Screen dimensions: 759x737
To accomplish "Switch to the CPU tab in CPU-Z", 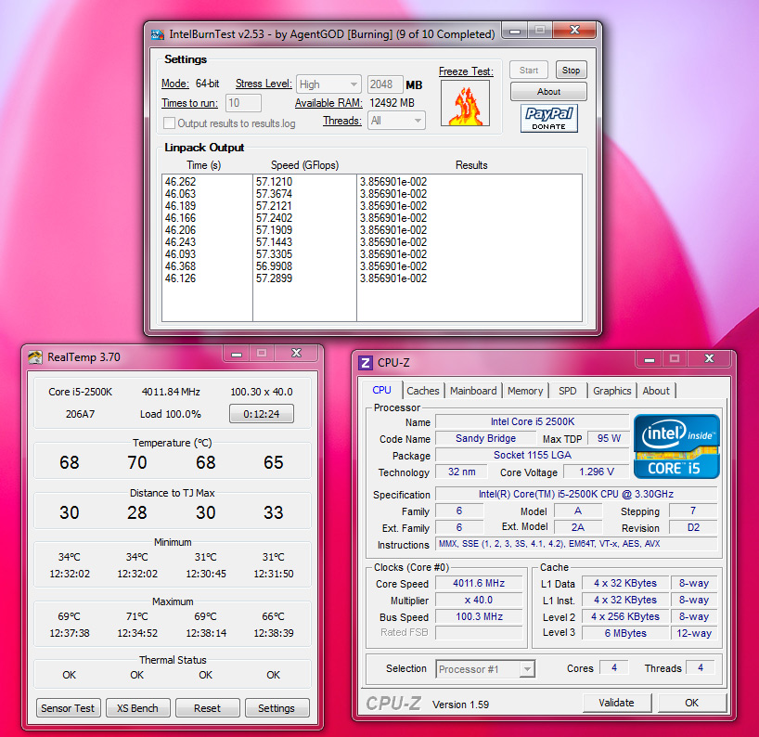I will [381, 390].
